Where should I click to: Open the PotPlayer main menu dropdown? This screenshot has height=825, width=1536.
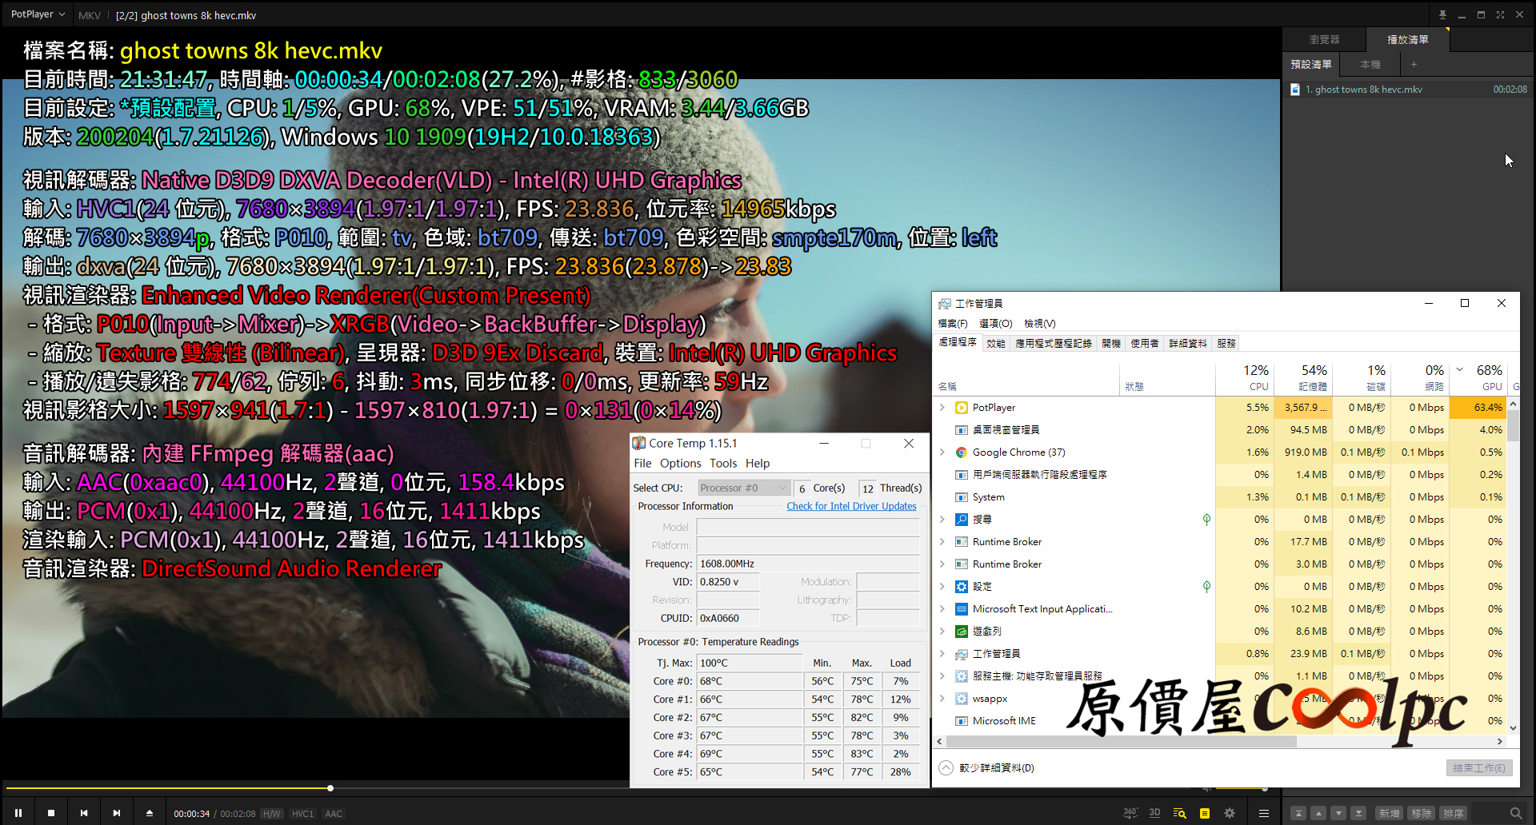(38, 14)
